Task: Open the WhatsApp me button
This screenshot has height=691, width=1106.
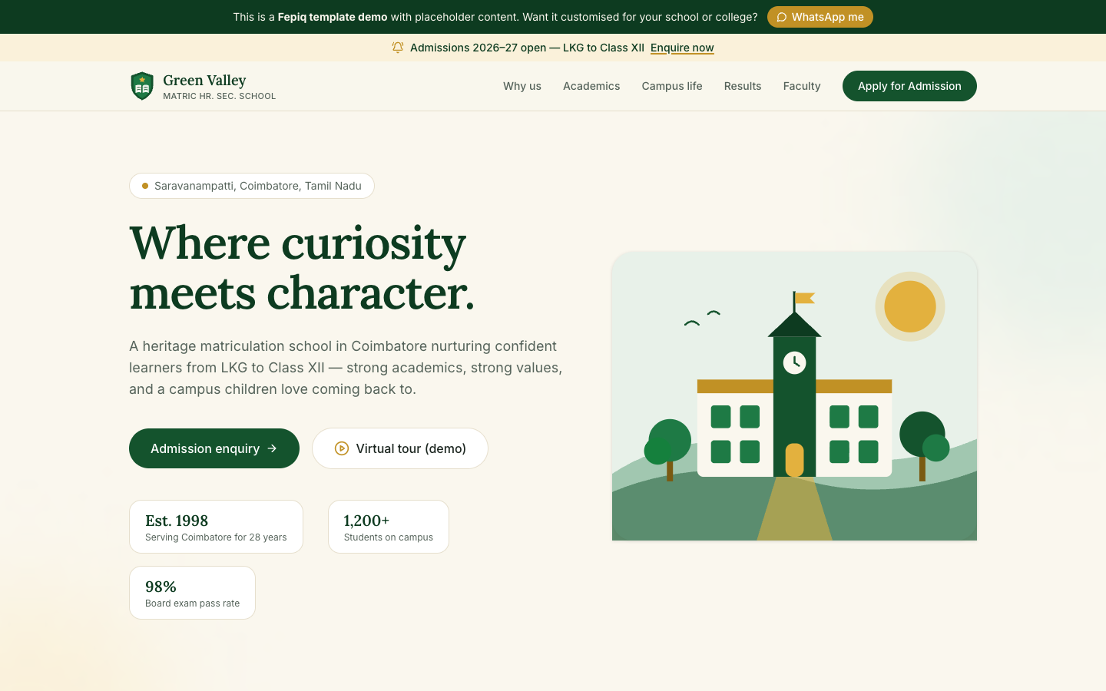Action: click(x=820, y=17)
